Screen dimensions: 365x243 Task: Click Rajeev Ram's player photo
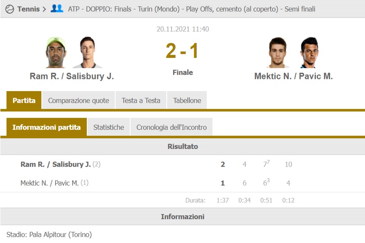tap(56, 52)
